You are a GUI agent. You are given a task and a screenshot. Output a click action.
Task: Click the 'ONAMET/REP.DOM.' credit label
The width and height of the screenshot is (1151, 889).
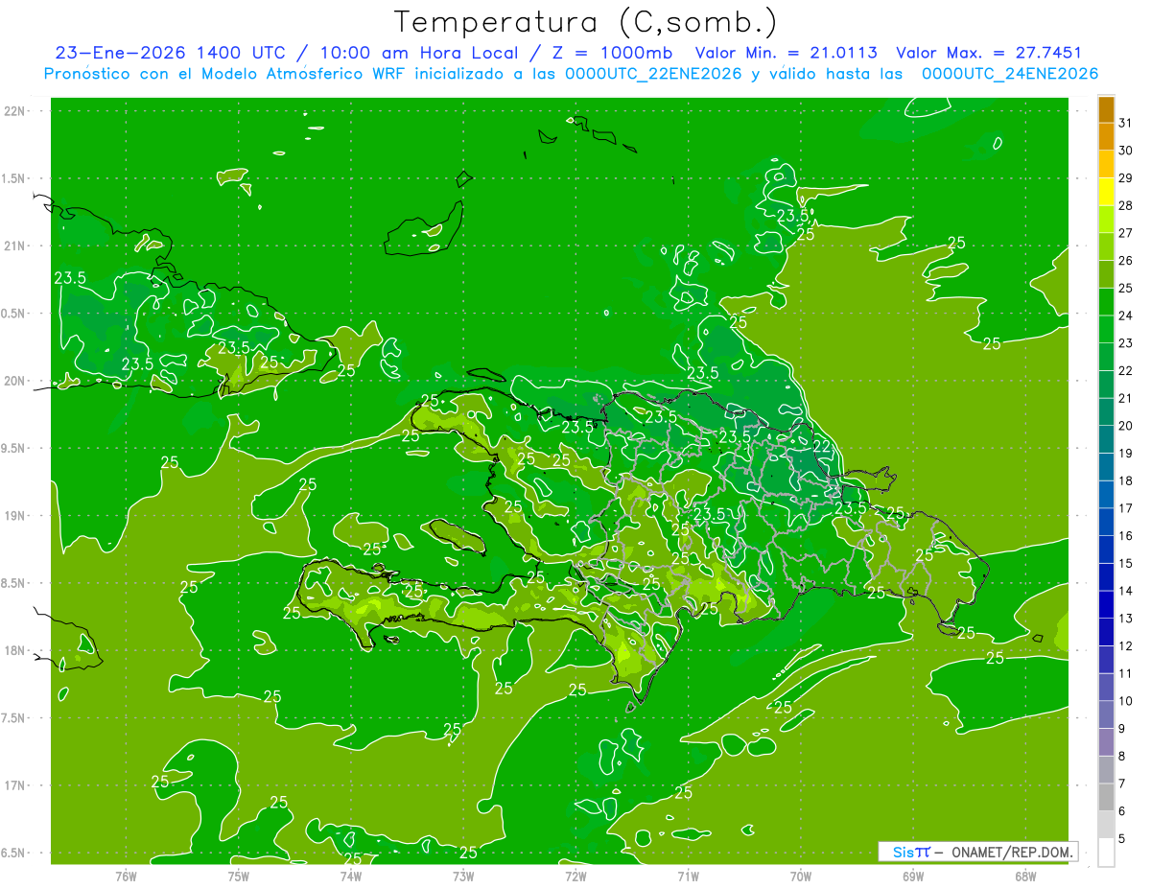coord(1013,852)
